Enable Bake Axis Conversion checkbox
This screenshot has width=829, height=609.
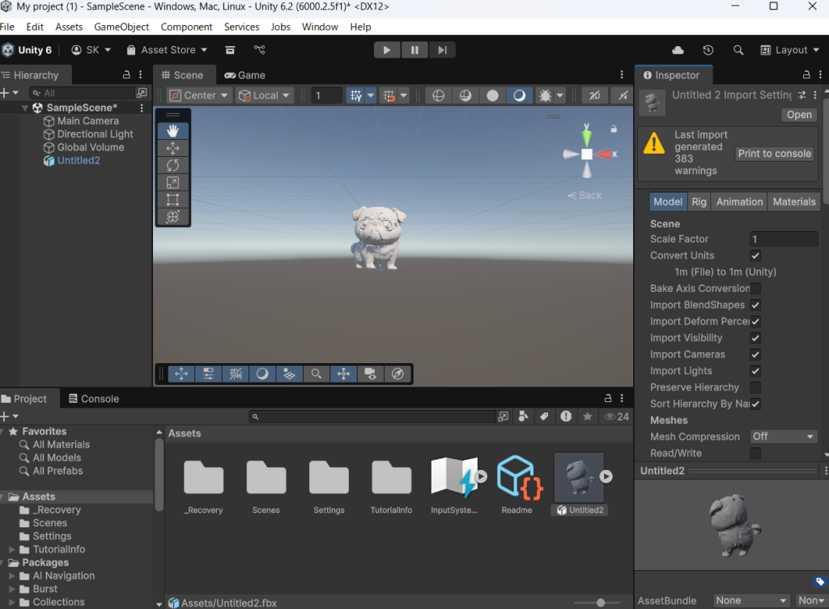[755, 289]
